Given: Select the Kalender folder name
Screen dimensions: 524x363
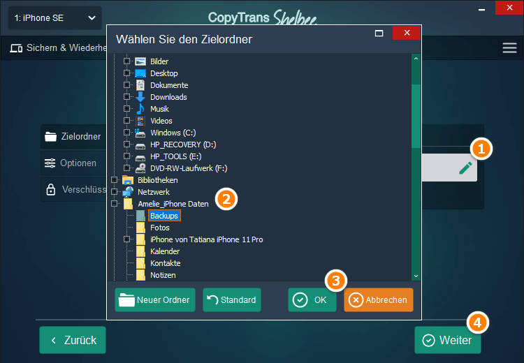Looking at the screenshot, I should coord(165,251).
